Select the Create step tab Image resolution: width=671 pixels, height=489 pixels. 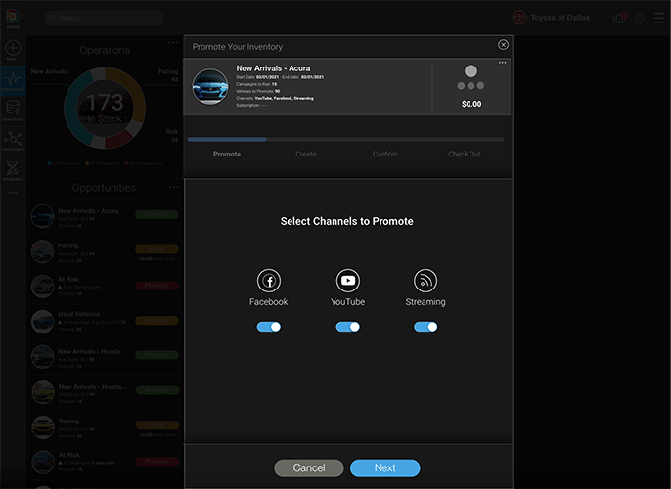pos(306,154)
